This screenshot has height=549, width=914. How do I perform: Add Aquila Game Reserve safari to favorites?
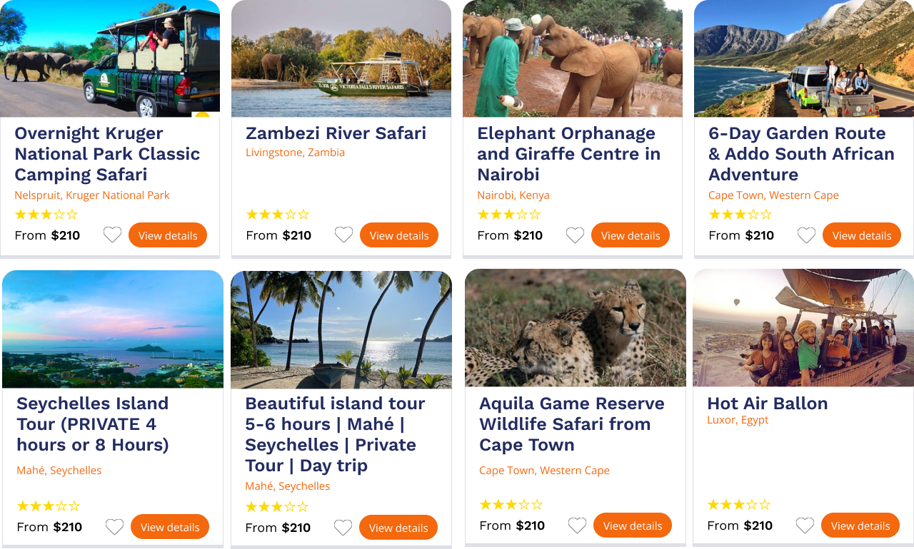tap(577, 525)
